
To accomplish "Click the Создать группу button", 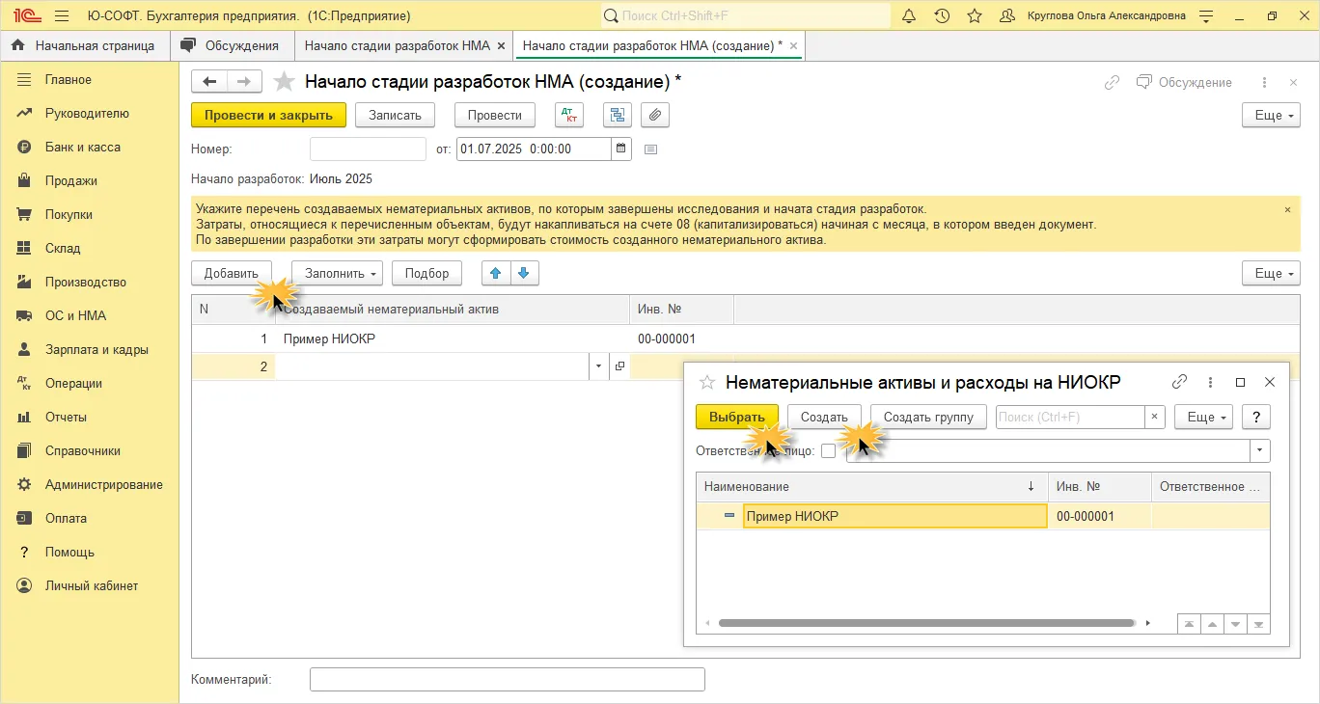I will 929,417.
